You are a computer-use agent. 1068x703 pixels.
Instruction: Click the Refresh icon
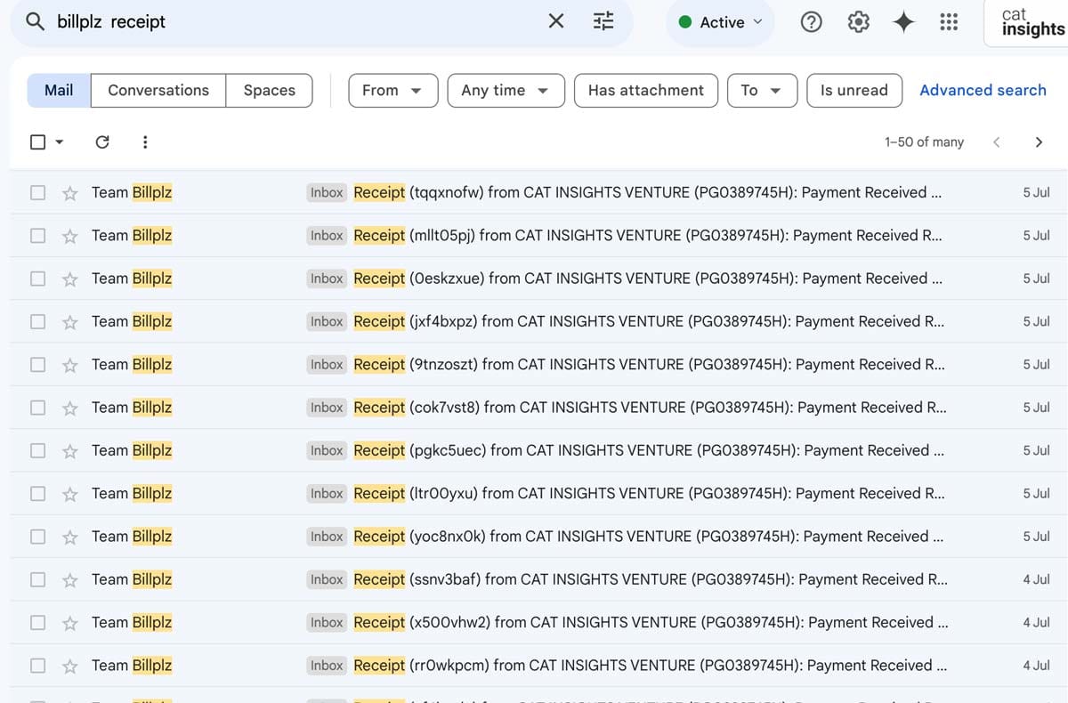click(x=102, y=141)
